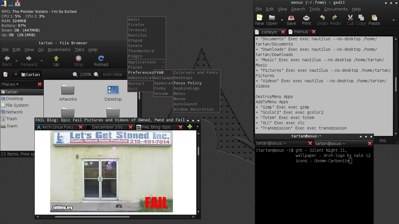This screenshot has width=399, height=224.
Task: Click the computer monitor icon in the top-left tray
Action: (4, 3)
